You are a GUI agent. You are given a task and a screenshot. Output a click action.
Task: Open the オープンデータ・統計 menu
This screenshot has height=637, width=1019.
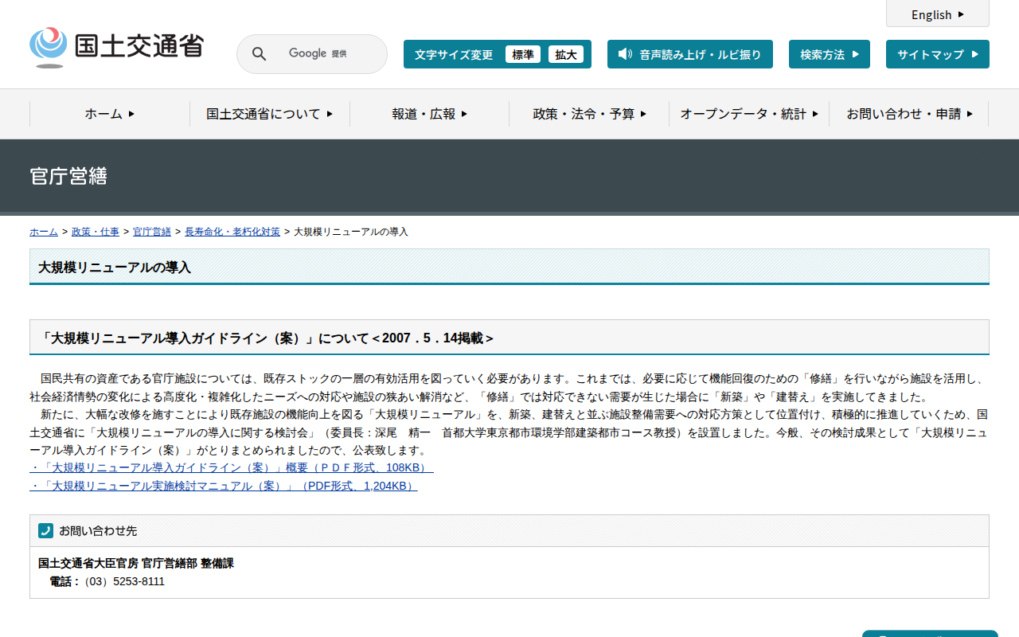(748, 114)
